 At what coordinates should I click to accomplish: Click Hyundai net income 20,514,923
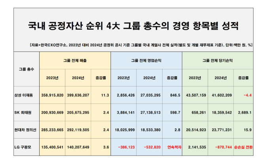196,130
